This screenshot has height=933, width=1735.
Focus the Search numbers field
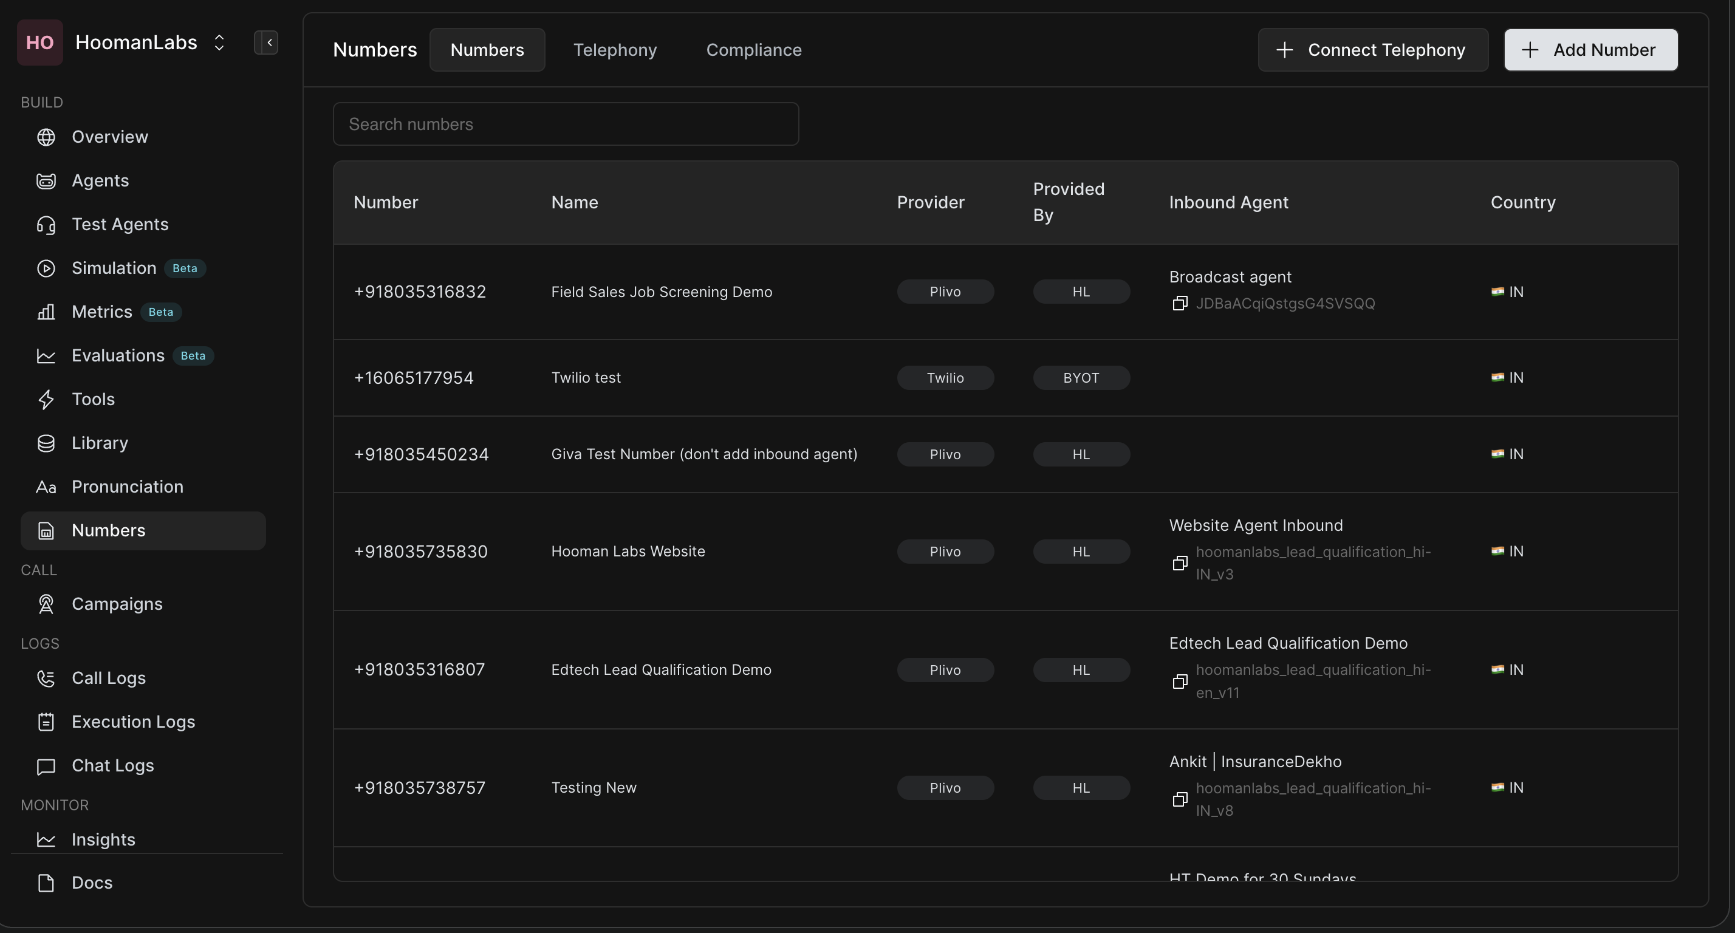tap(566, 124)
